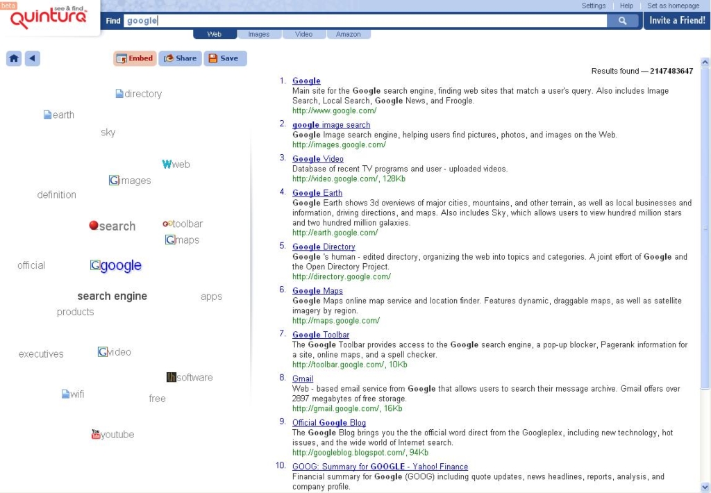Open the Google Maps result
The width and height of the screenshot is (711, 493).
[317, 291]
